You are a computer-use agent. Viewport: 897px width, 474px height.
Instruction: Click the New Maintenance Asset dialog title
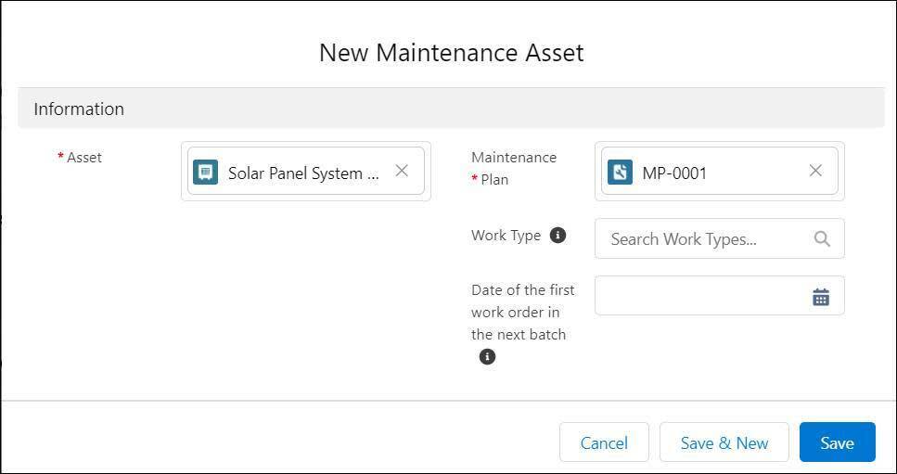click(x=451, y=52)
